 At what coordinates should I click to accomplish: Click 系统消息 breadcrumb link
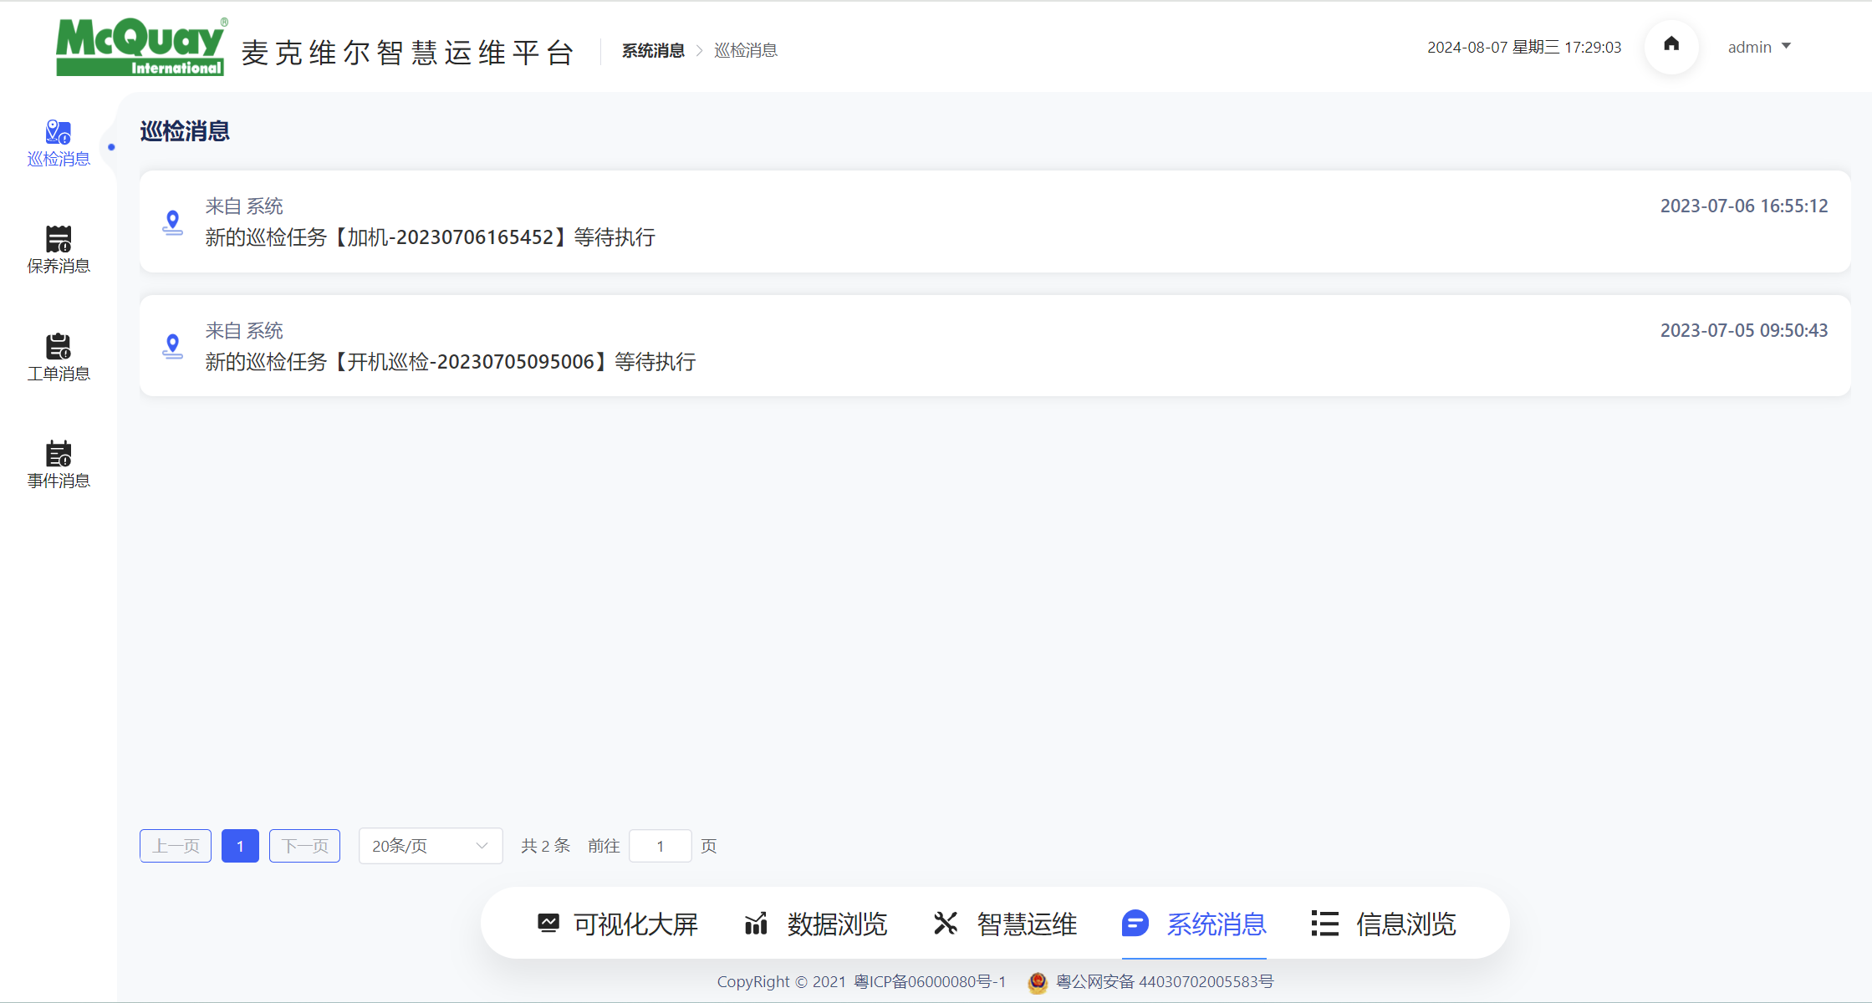[x=653, y=51]
